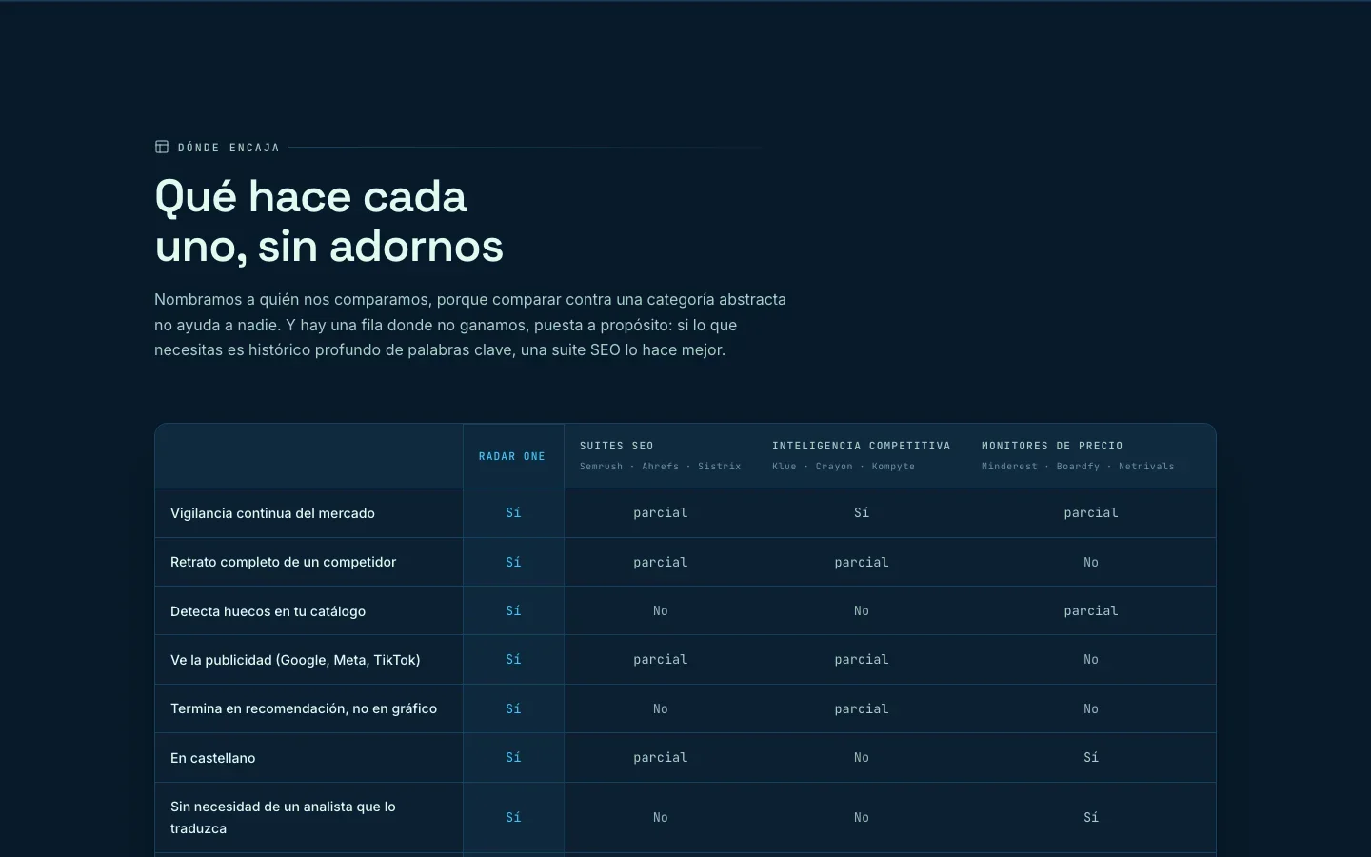This screenshot has width=1371, height=857.
Task: Select the "Ve la publicidad (Google, Meta, TikTok)" label
Action: click(295, 660)
